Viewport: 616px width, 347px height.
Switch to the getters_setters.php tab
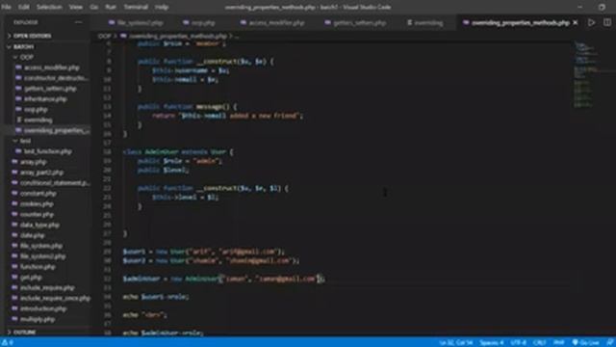coord(355,23)
